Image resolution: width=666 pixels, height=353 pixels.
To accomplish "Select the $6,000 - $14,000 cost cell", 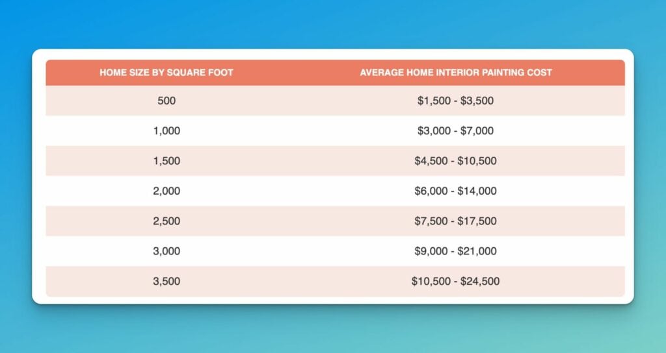I will [x=456, y=191].
